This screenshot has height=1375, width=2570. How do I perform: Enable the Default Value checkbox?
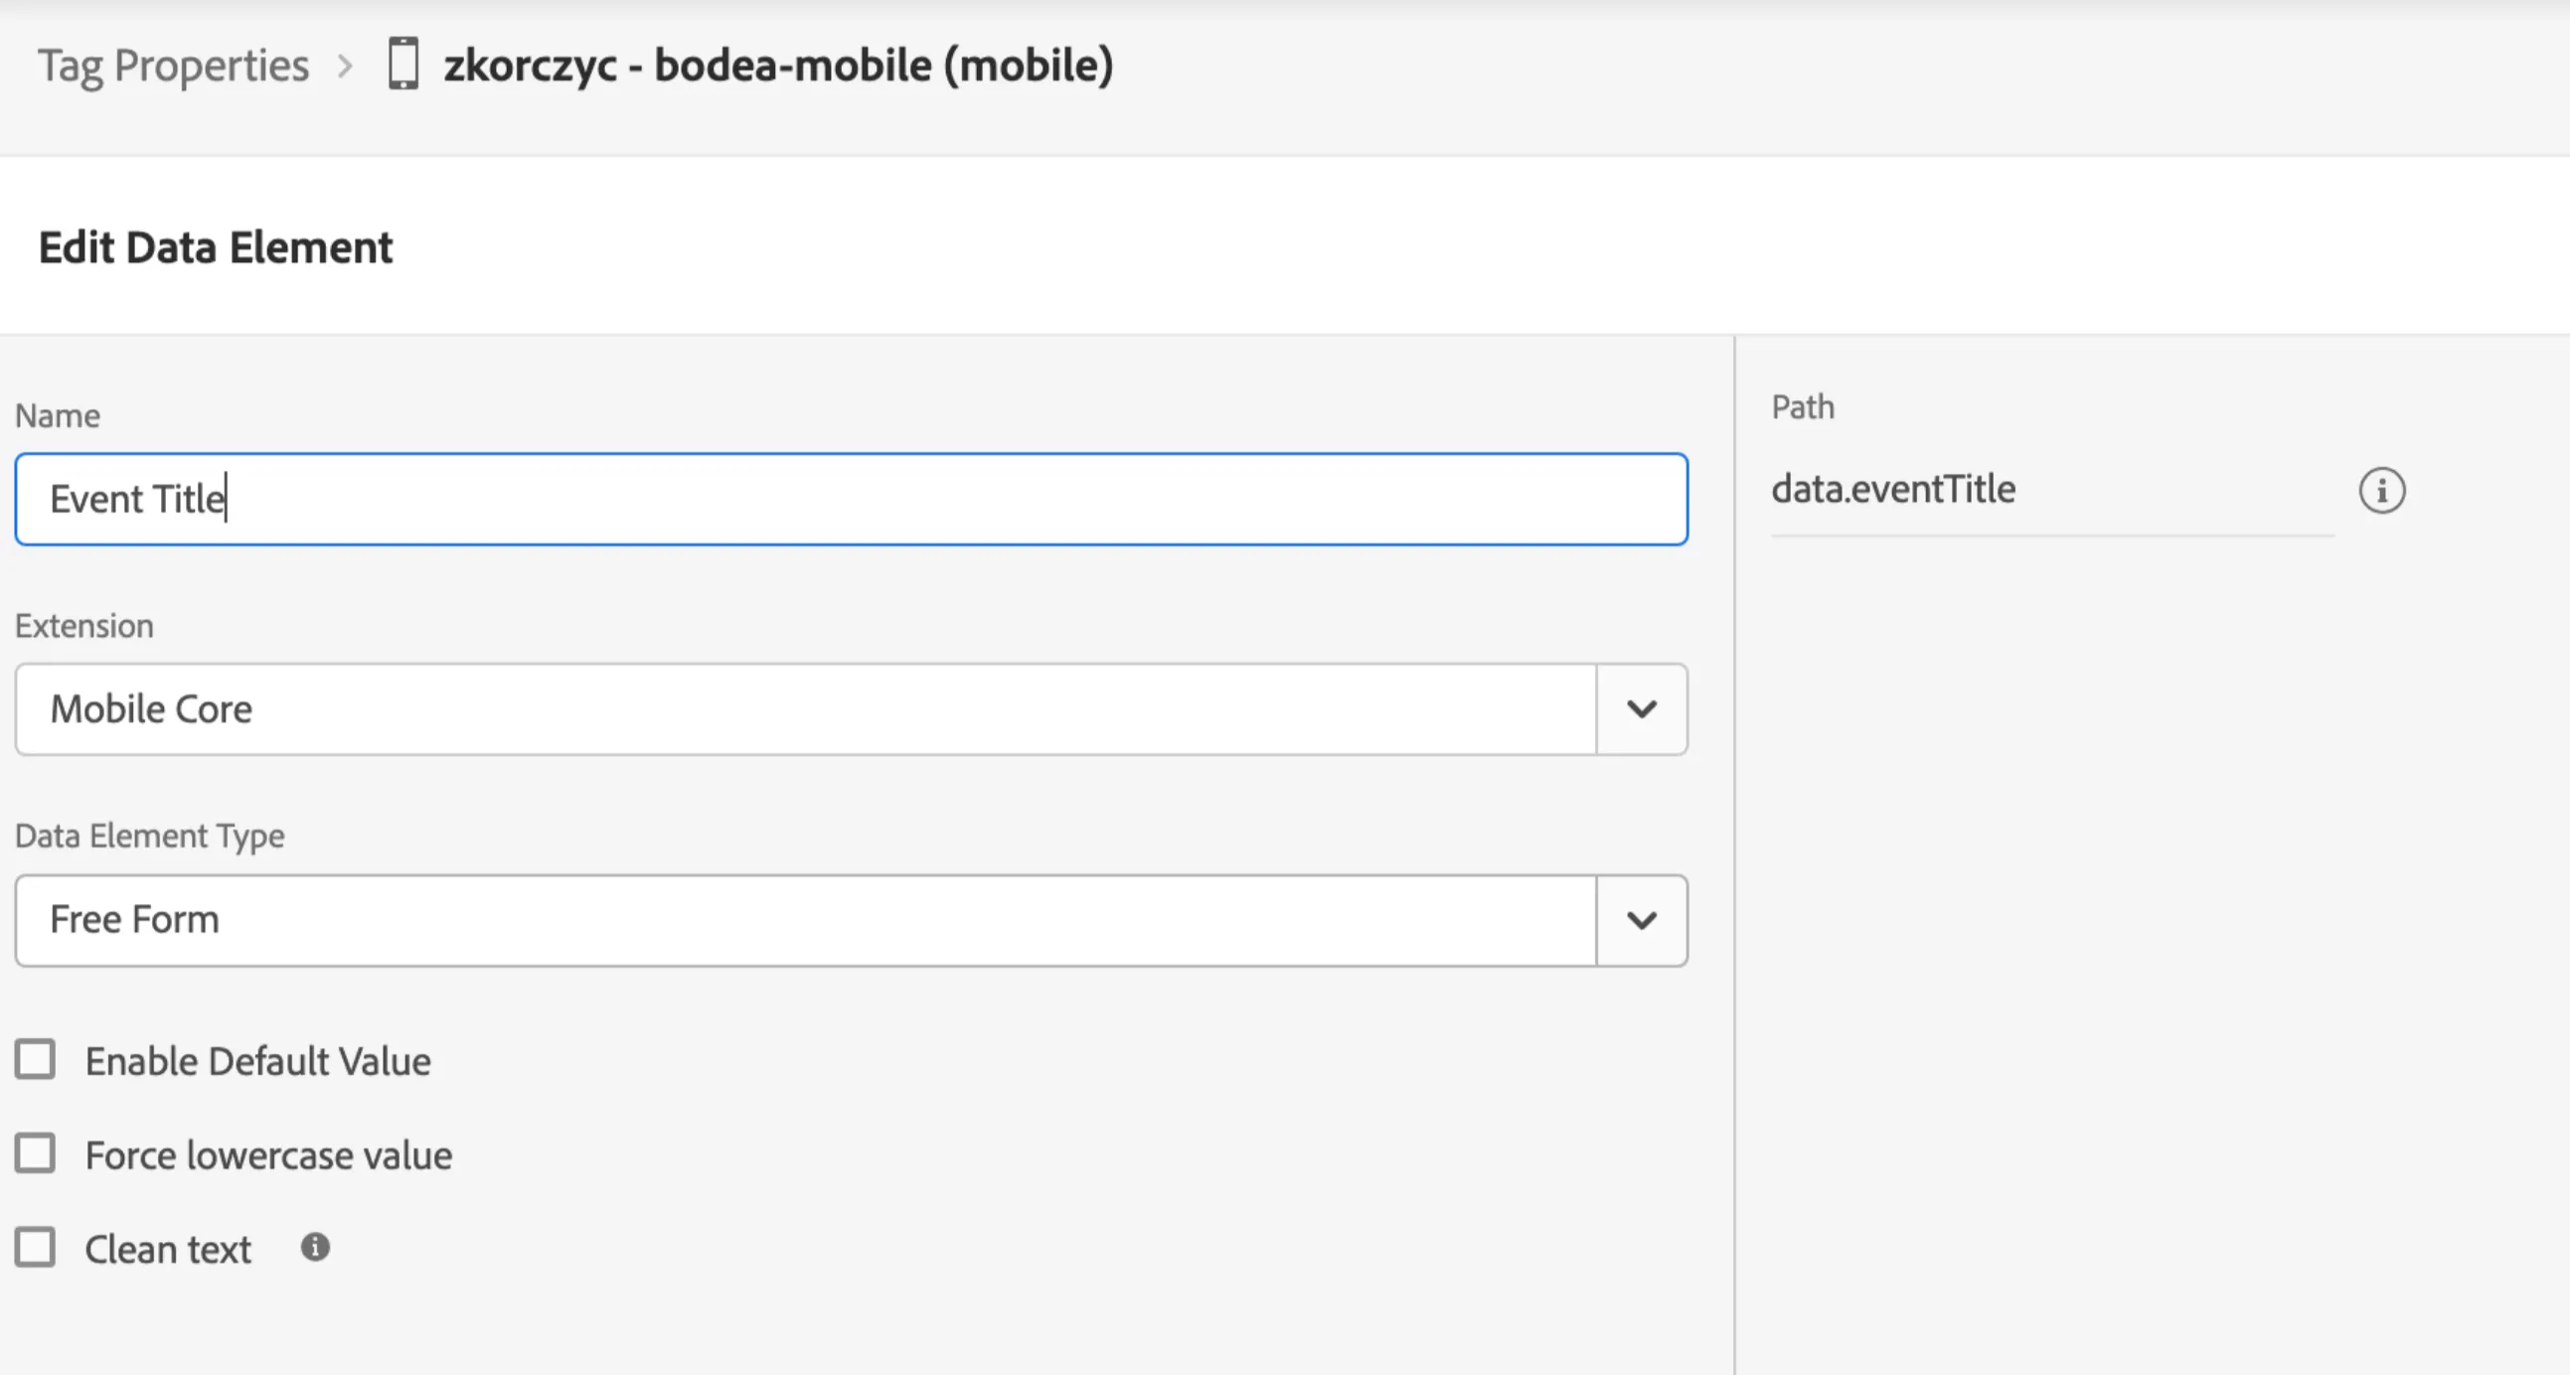35,1060
